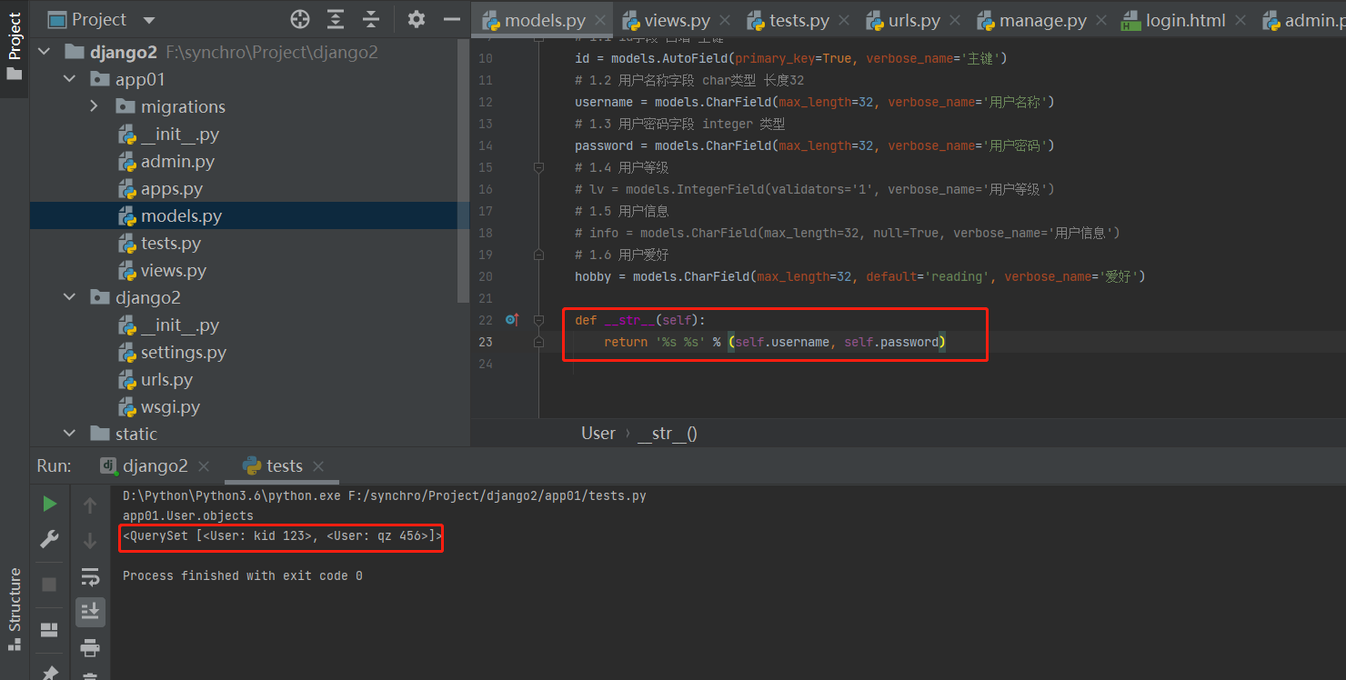Click the Collapse All icon in Project panel
The image size is (1346, 680).
371,19
